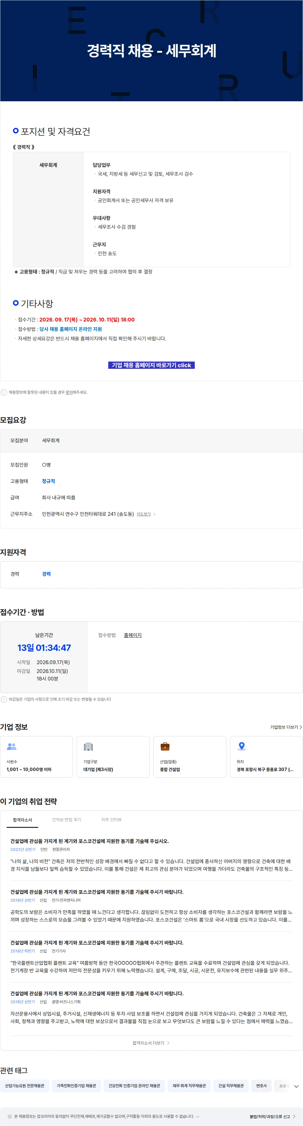The width and height of the screenshot is (303, 1126).
Task: Select the 합격자소서 tab
Action: pos(22,820)
